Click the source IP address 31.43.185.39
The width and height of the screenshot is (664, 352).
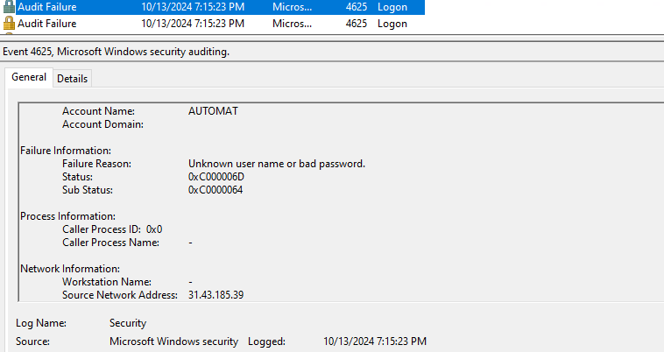(x=215, y=295)
